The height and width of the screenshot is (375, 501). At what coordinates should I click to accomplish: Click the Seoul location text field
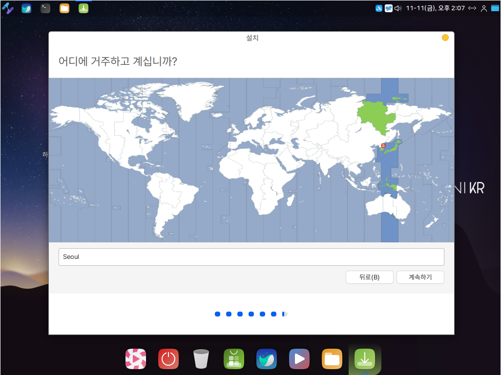click(251, 257)
